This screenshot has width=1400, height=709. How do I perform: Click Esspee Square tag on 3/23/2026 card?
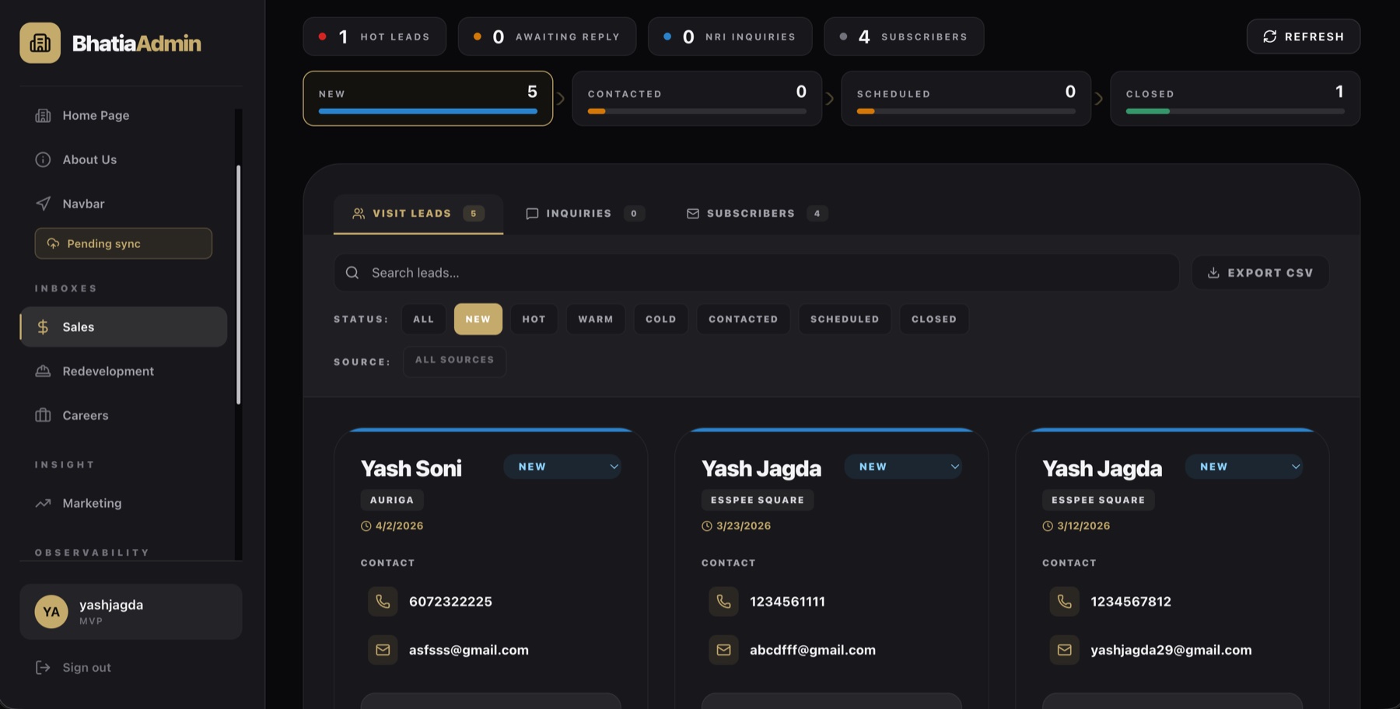tap(758, 500)
